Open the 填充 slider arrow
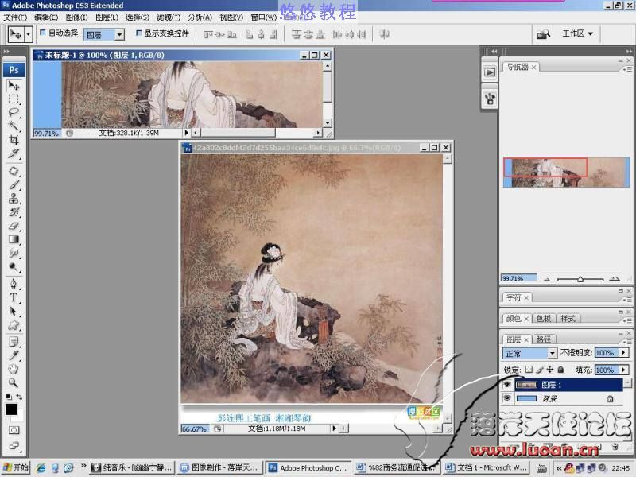The height and width of the screenshot is (477, 636). click(x=624, y=370)
